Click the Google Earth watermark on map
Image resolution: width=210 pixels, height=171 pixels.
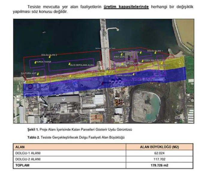pyautogui.click(x=184, y=118)
